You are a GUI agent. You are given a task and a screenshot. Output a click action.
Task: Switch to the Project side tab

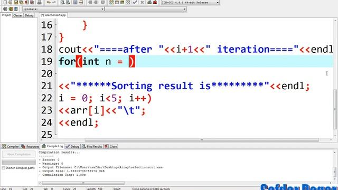[6, 15]
